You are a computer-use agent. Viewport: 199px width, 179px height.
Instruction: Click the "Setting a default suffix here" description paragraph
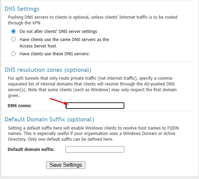point(93,134)
